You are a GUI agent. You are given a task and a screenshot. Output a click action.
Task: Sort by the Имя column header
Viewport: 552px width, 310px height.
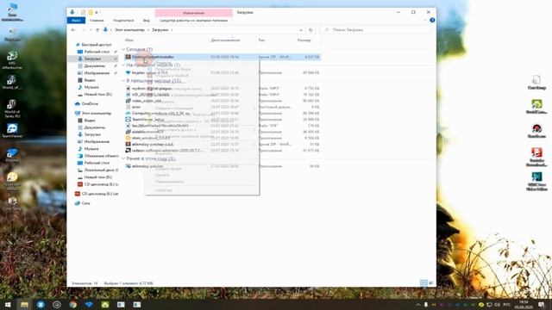pos(129,40)
